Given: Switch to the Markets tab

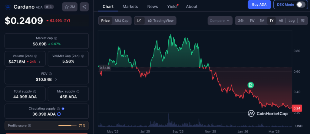Looking at the screenshot, I should pyautogui.click(x=130, y=6).
